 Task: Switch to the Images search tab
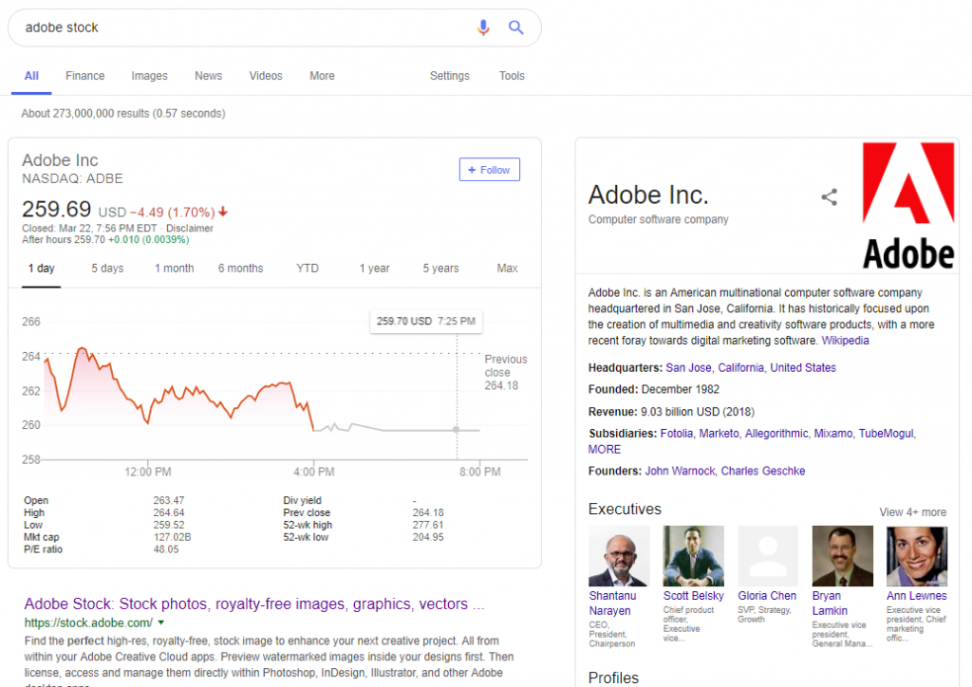coord(149,76)
